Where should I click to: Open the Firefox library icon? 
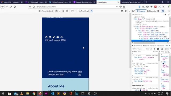tap(143, 7)
